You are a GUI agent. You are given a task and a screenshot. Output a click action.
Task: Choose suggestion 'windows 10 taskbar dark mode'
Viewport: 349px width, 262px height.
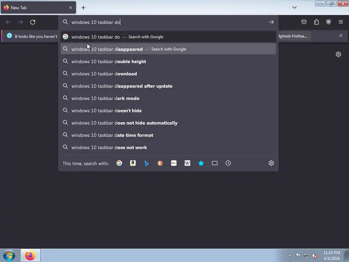click(x=168, y=98)
